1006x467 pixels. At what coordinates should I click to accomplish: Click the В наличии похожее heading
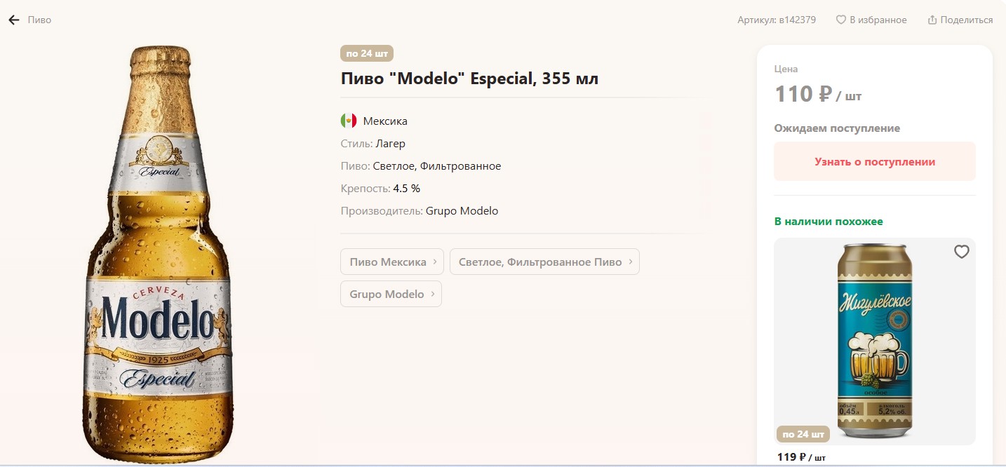pyautogui.click(x=829, y=221)
